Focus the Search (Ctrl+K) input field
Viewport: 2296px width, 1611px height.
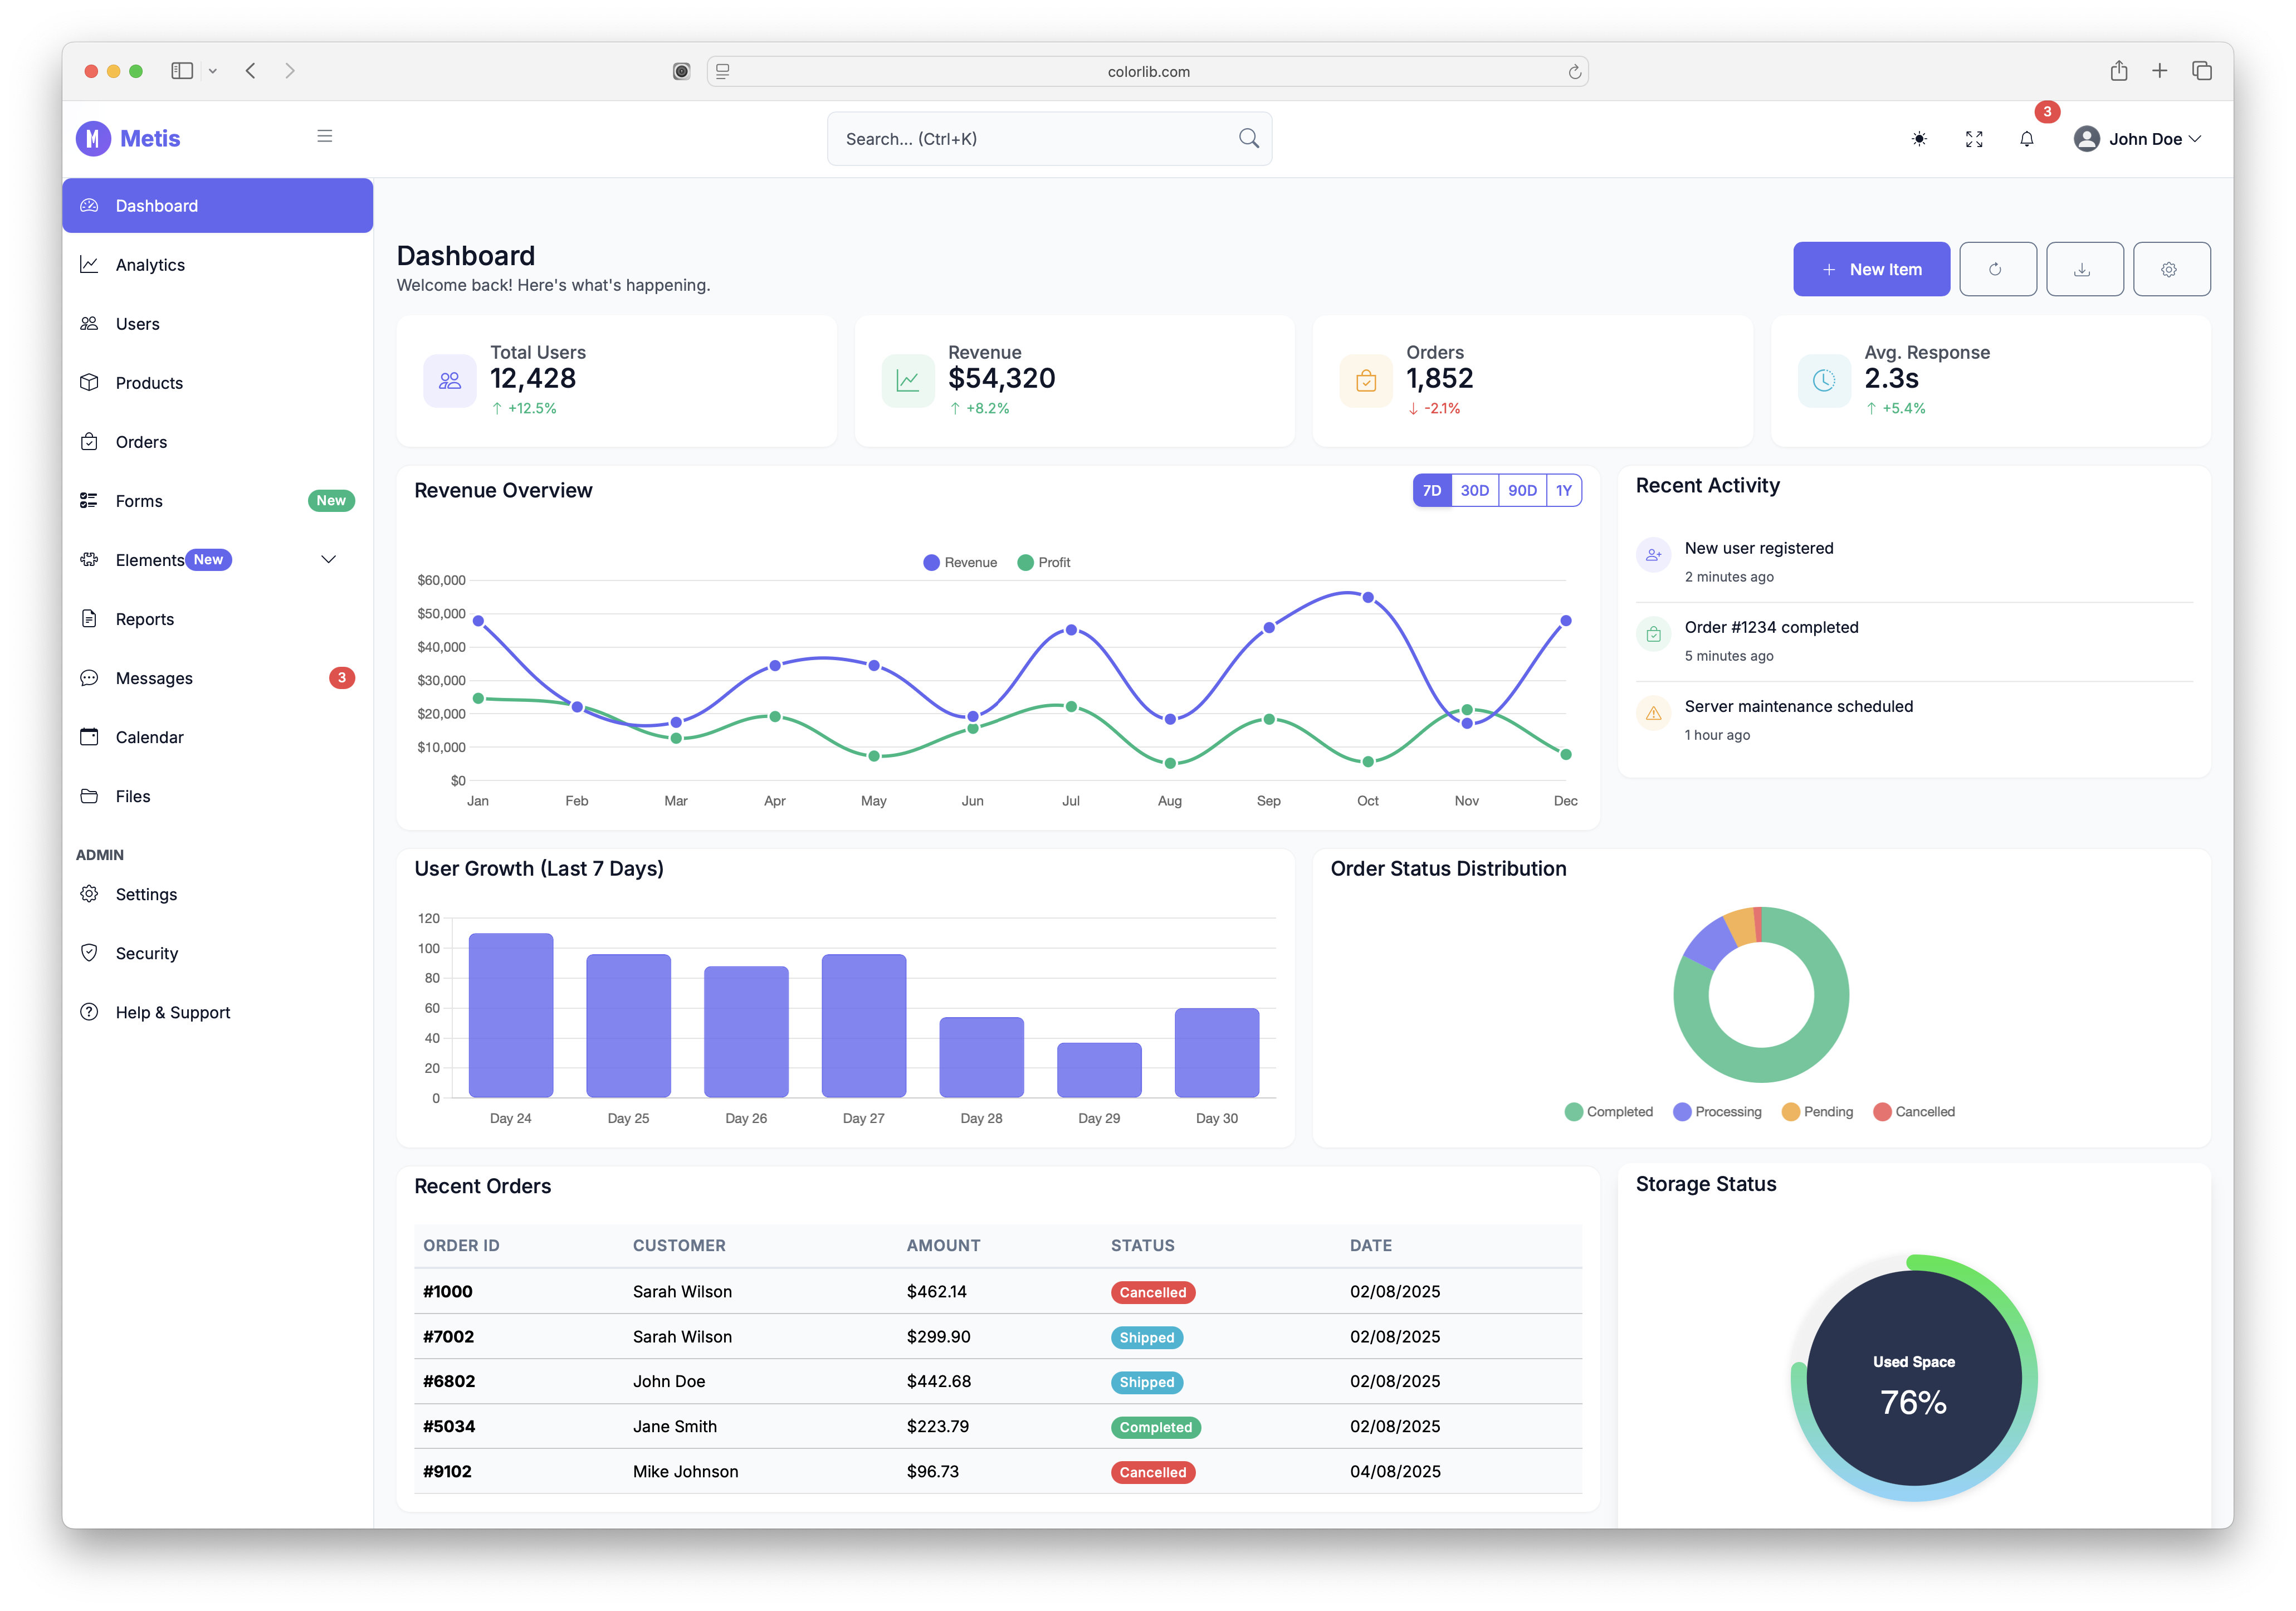pyautogui.click(x=1030, y=139)
